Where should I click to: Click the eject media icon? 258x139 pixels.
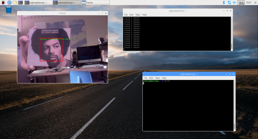click(x=255, y=3)
